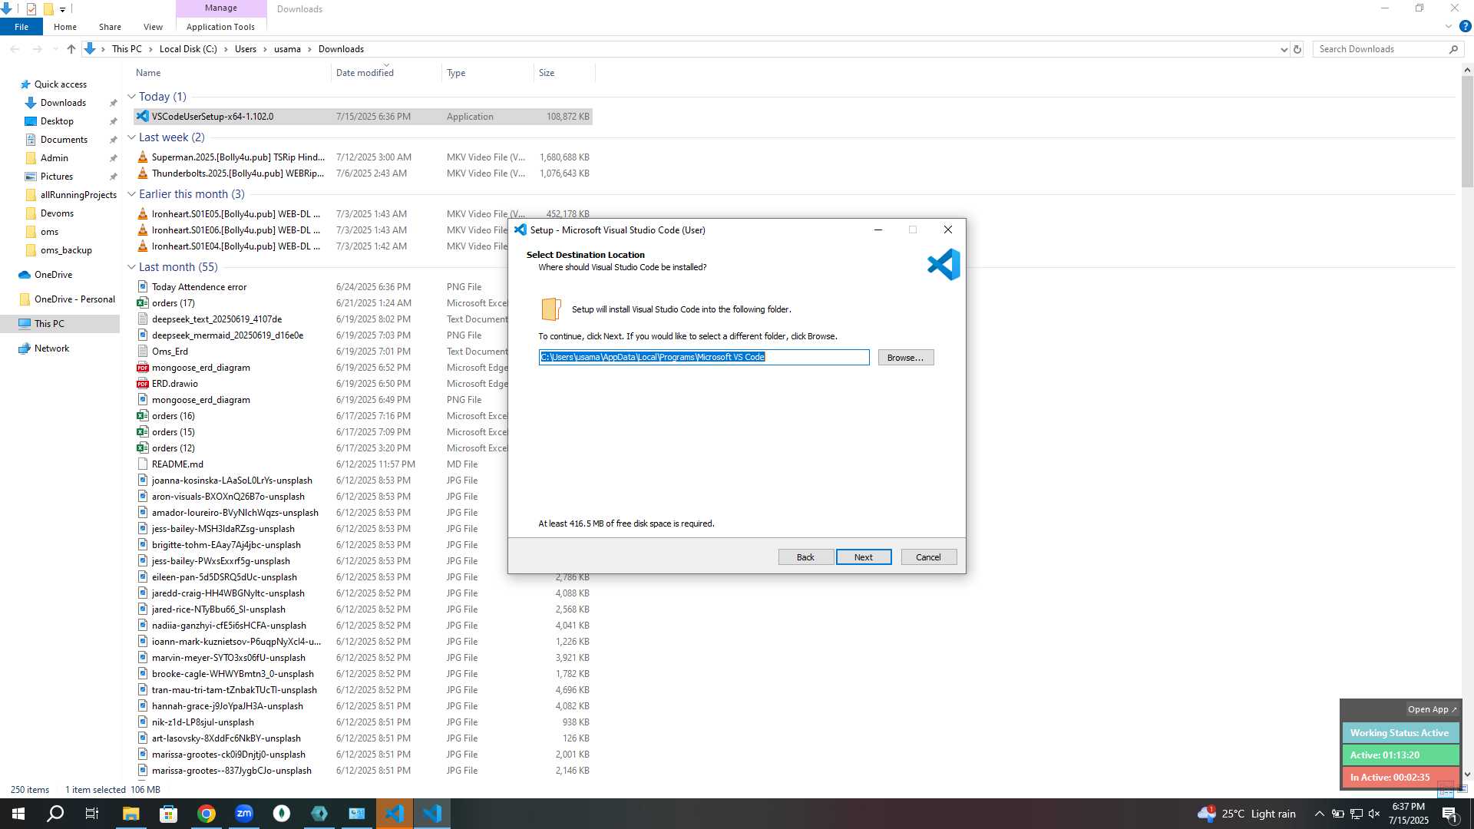The height and width of the screenshot is (829, 1474).
Task: Switch to the View ribbon tab
Action: click(153, 27)
